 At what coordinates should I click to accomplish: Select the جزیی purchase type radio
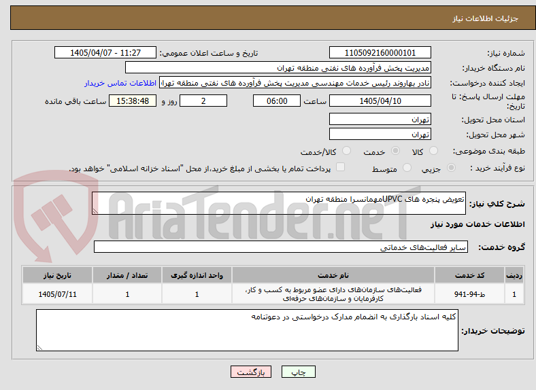click(x=451, y=167)
